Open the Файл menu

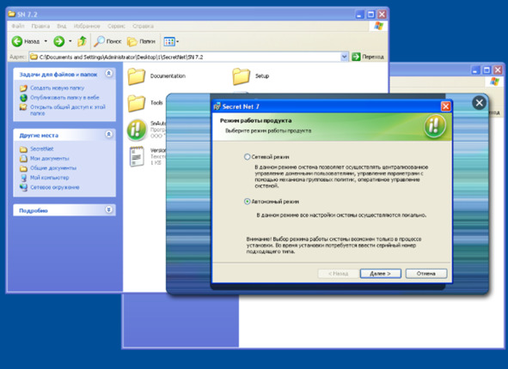coord(18,26)
